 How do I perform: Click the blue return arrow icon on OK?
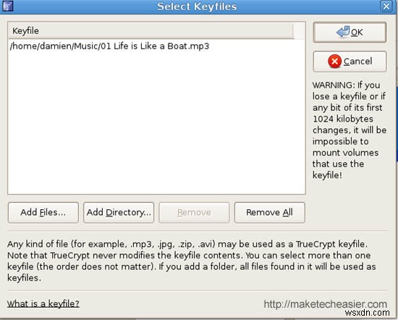[343, 32]
